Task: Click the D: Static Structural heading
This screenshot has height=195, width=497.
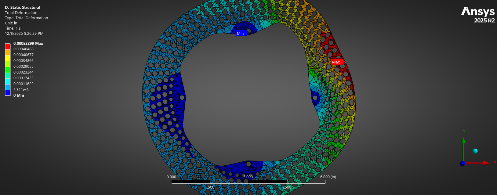Action: pyautogui.click(x=23, y=7)
